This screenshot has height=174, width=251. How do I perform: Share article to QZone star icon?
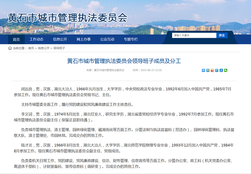point(208,70)
